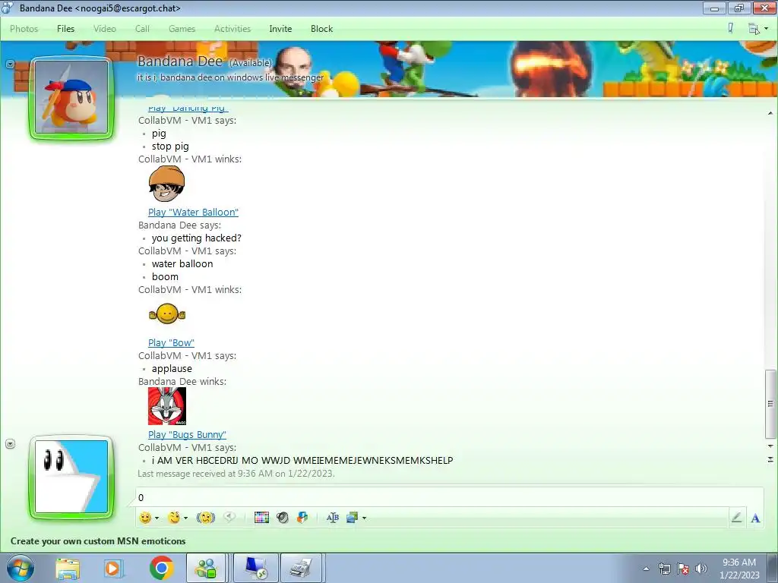Open the show menu options icon at top right
778x583 pixels.
754,29
